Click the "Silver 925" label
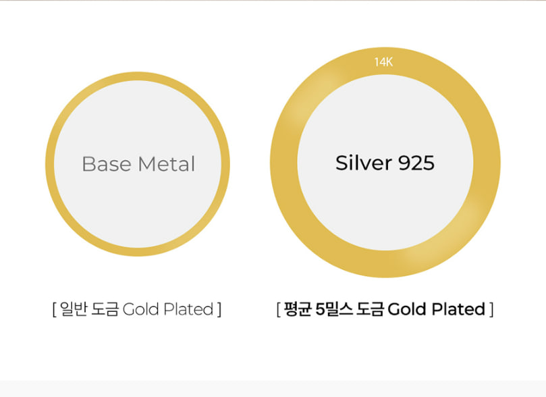Viewport: 546px width, 397px height. coord(385,163)
